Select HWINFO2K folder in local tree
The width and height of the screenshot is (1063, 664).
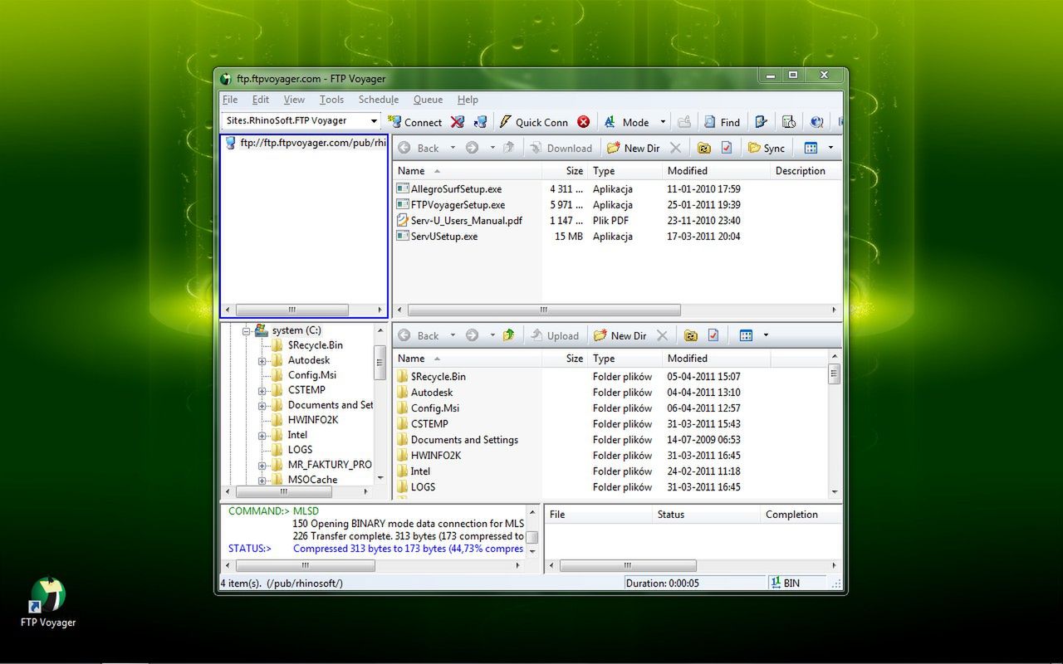point(313,420)
